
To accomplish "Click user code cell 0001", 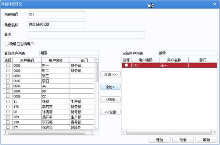I will (x=27, y=66).
